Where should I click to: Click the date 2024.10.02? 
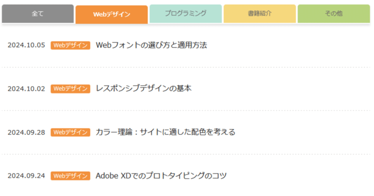(26, 89)
